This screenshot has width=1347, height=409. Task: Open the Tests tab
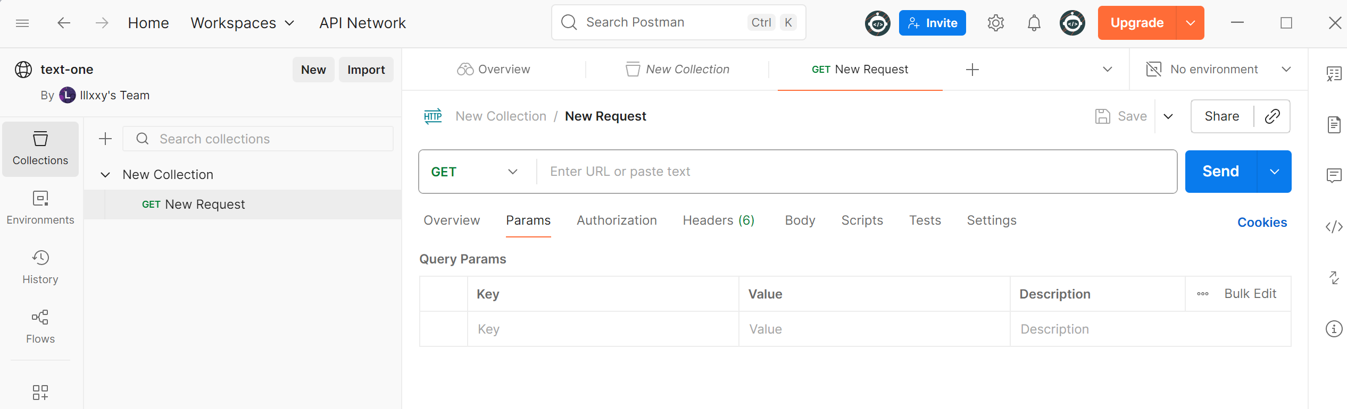tap(925, 220)
